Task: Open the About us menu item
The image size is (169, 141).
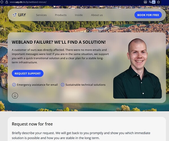Action: 97,15
